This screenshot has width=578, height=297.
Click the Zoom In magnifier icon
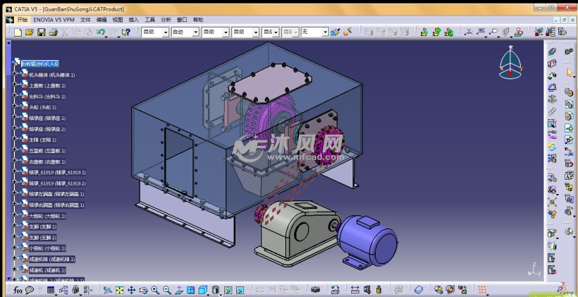155,290
